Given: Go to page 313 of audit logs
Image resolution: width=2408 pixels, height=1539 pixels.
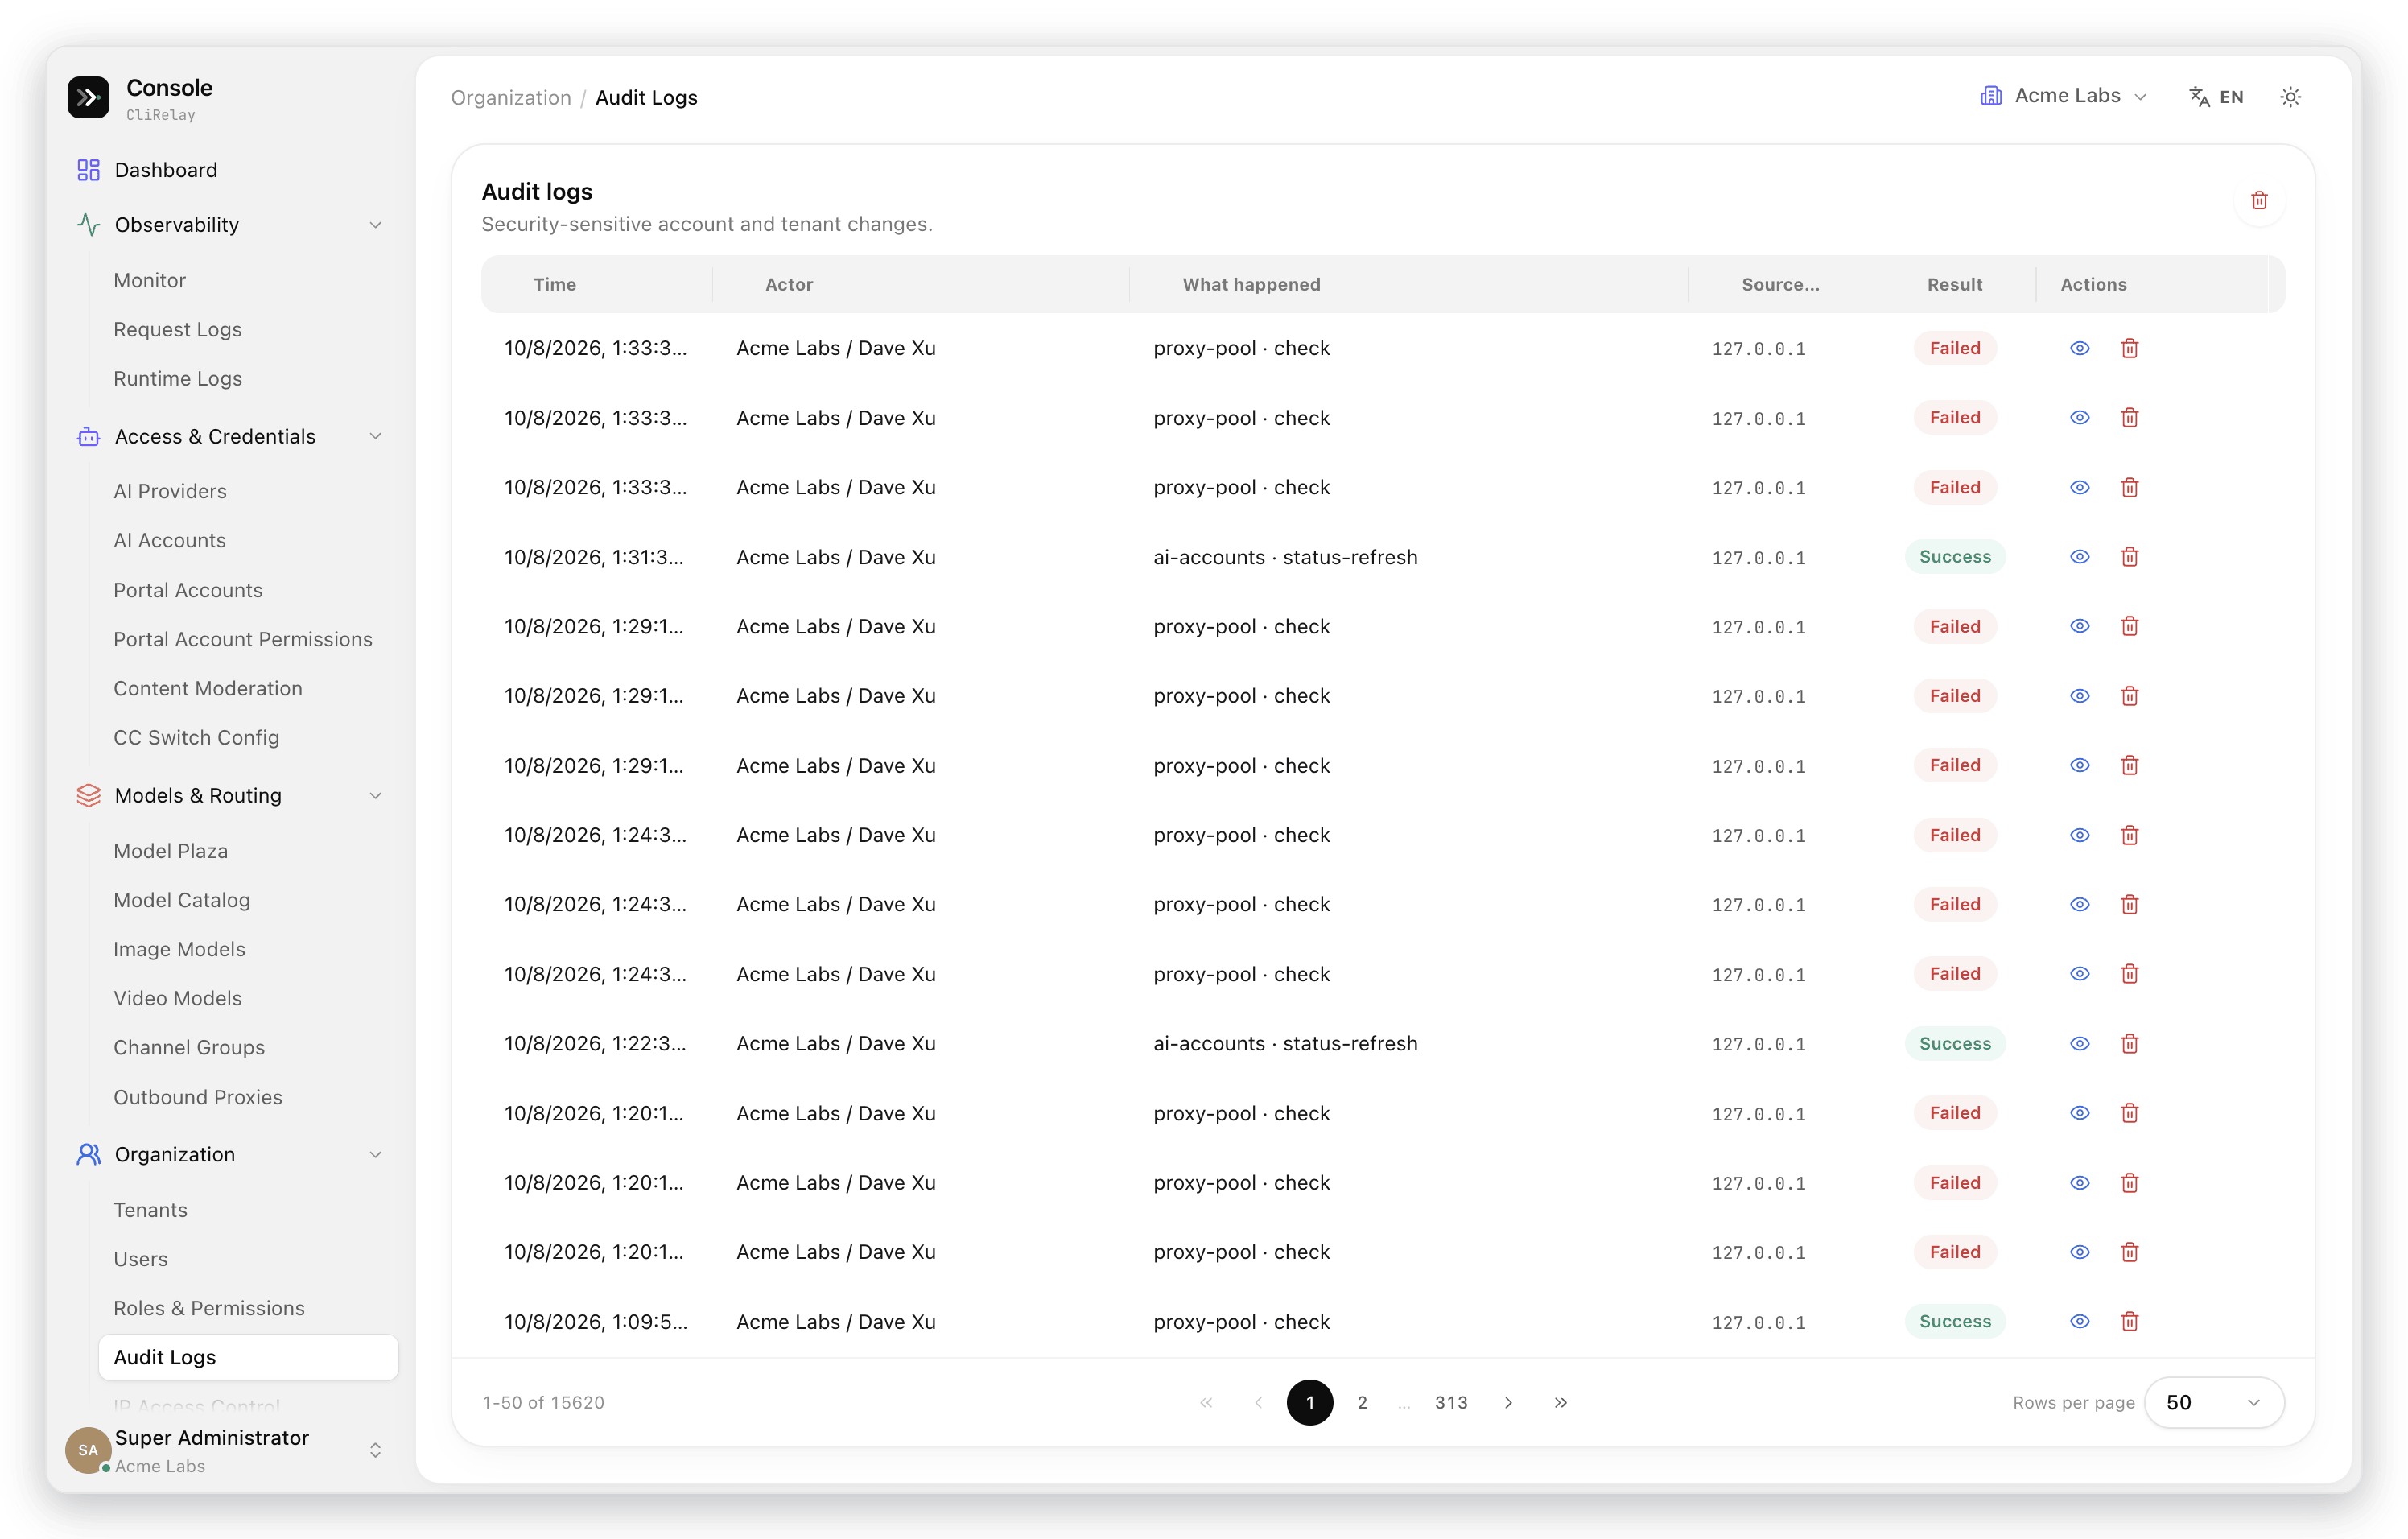Looking at the screenshot, I should [1451, 1402].
